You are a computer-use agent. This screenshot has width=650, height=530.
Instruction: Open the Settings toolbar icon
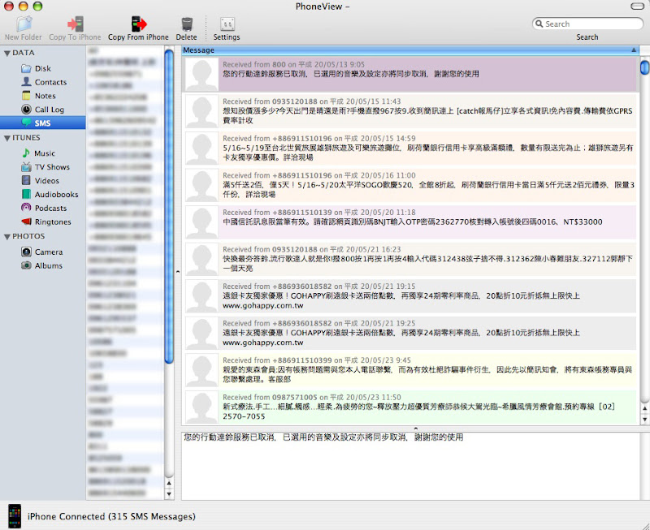click(x=227, y=24)
